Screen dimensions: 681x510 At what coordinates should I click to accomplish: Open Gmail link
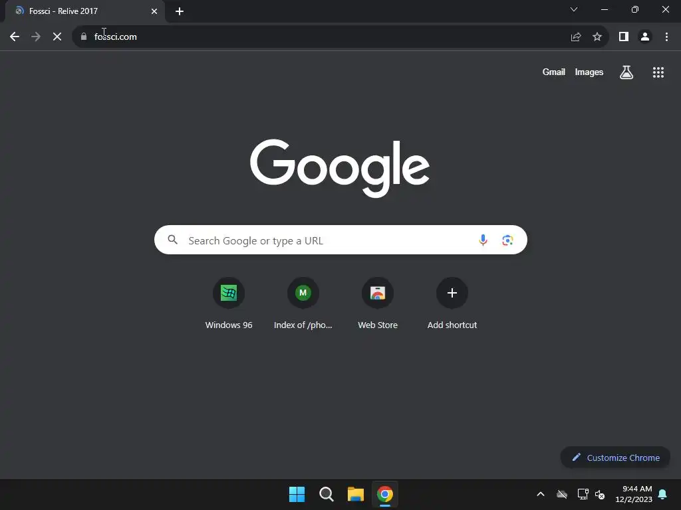coord(554,72)
